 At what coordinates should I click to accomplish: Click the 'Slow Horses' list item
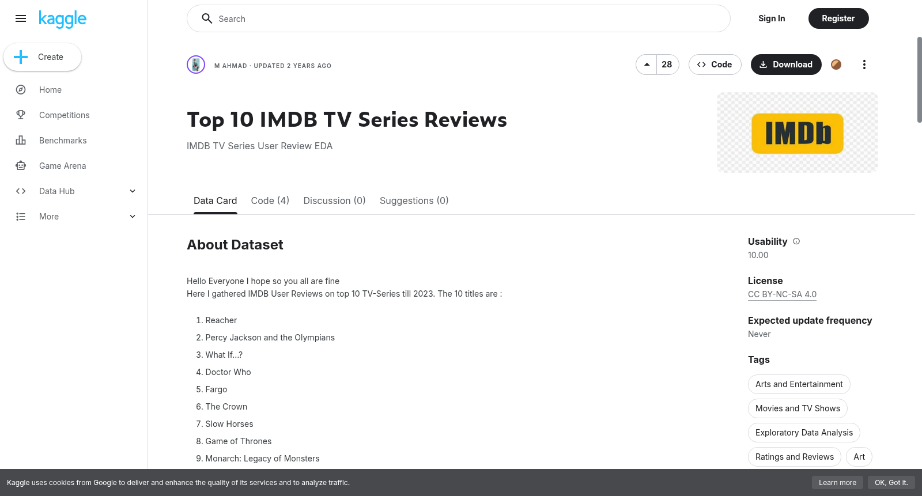tap(229, 424)
